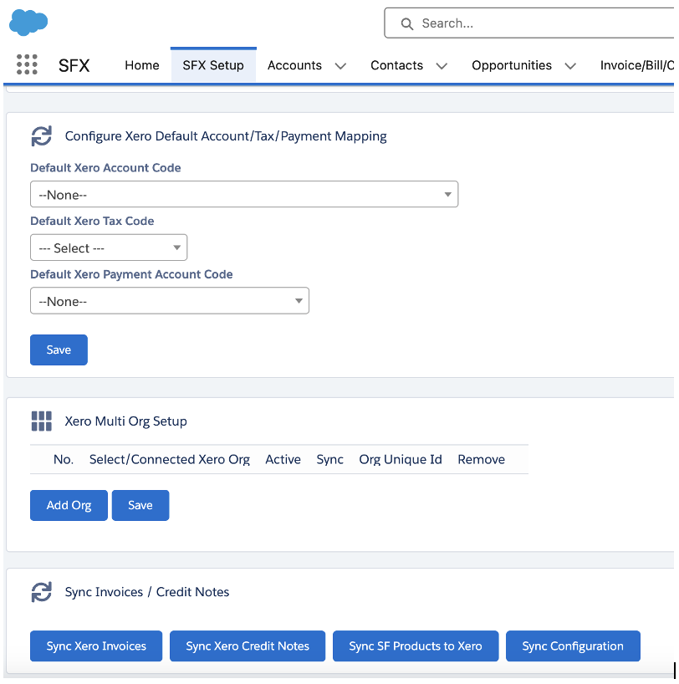
Task: Open the Contacts tab
Action: pos(396,65)
